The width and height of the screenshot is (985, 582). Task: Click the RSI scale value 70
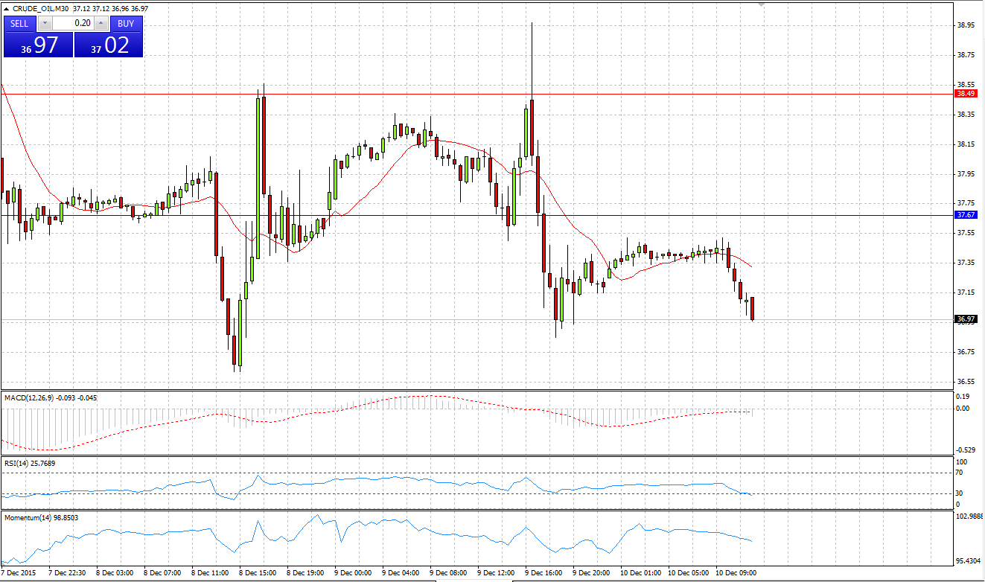960,473
